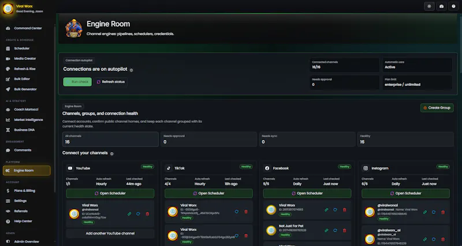Click the Refresh status button
Image resolution: width=462 pixels, height=246 pixels.
click(x=111, y=82)
